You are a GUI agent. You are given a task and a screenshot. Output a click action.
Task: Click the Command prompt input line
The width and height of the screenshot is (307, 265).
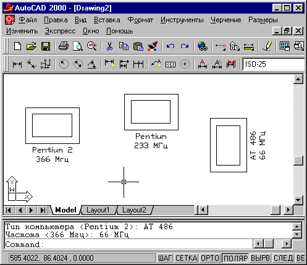pos(128,245)
